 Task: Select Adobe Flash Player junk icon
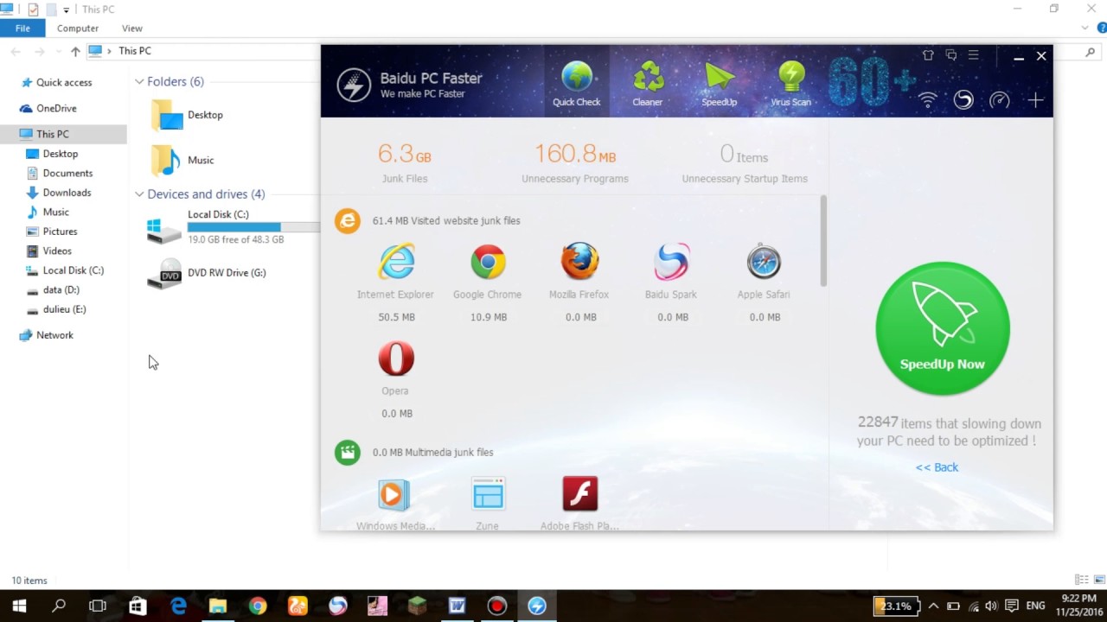(579, 494)
